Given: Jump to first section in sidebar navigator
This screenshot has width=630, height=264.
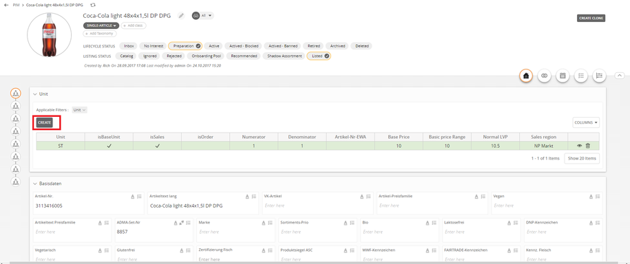Looking at the screenshot, I should tap(15, 93).
